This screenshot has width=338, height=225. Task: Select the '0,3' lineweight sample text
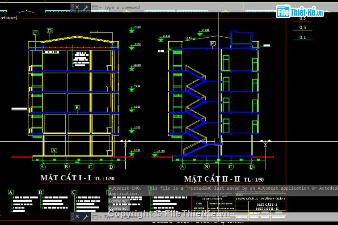click(302, 27)
